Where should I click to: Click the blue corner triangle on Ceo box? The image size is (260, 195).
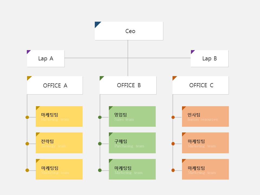coord(97,24)
